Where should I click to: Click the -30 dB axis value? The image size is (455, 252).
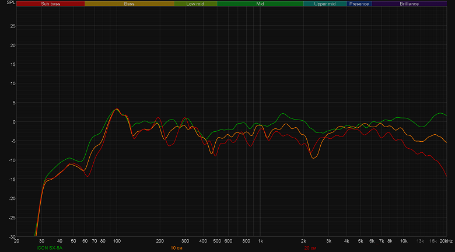(x=12, y=237)
